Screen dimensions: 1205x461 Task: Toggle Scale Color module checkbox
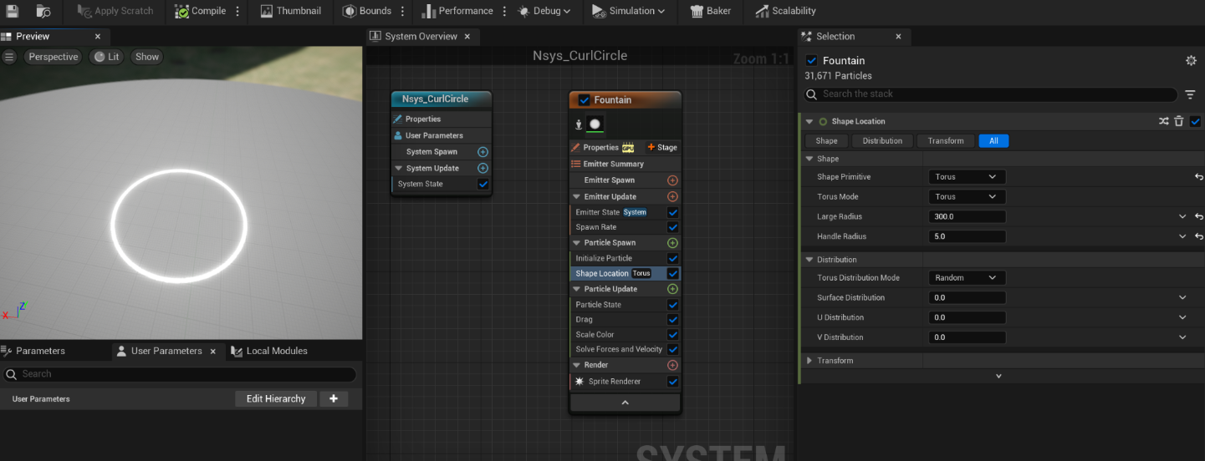pos(672,335)
